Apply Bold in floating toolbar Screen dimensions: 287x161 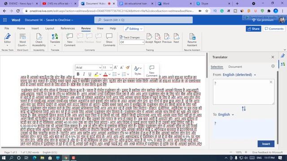[x=78, y=74]
